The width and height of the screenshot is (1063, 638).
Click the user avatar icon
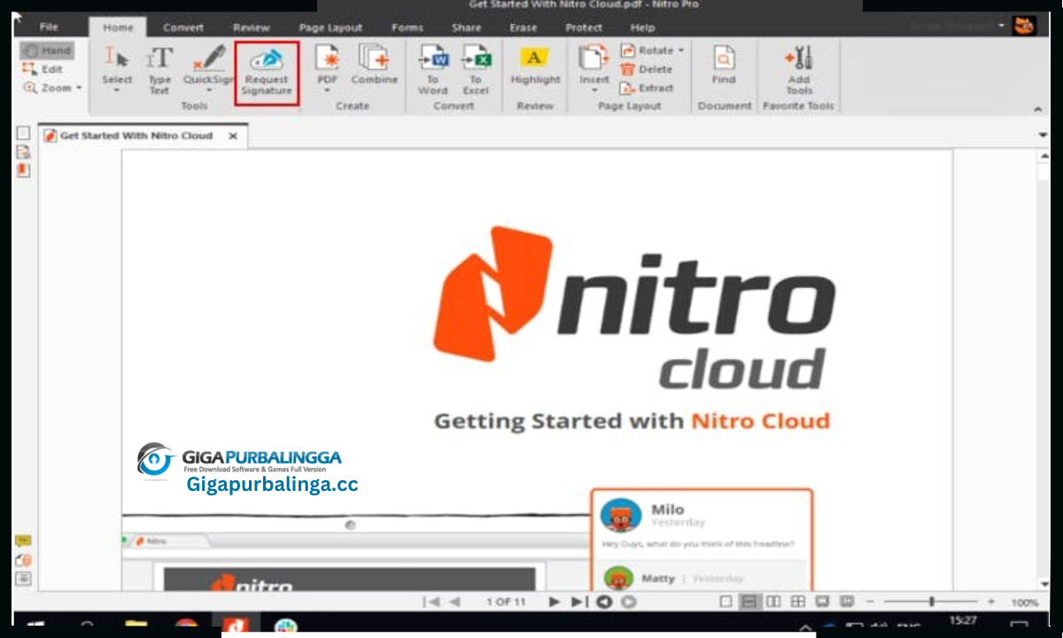click(1024, 26)
